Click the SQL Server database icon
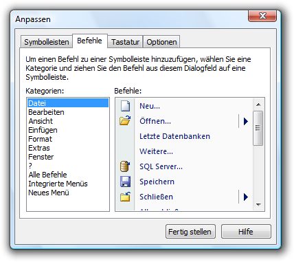 [x=125, y=166]
